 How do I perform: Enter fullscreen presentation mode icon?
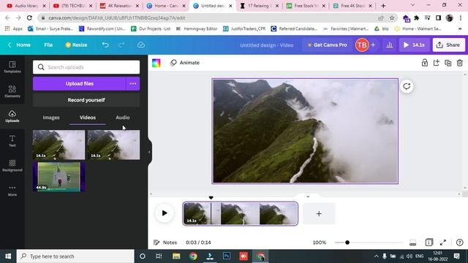point(443,243)
